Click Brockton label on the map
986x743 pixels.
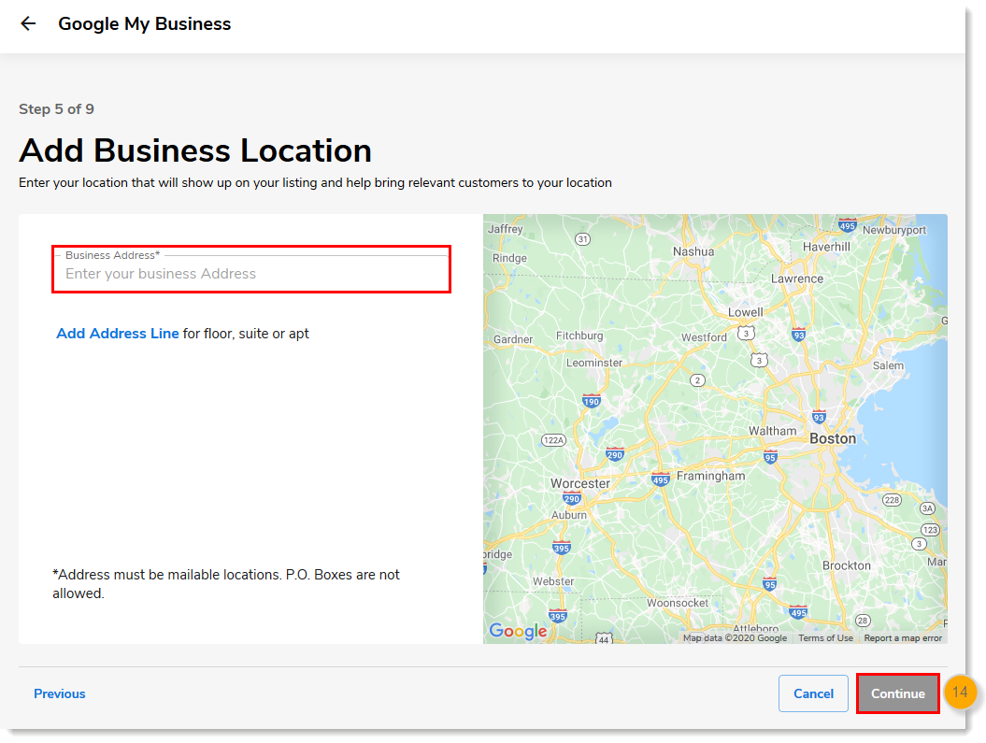[847, 565]
